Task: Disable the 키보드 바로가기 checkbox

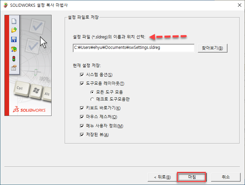Action: (x=82, y=108)
